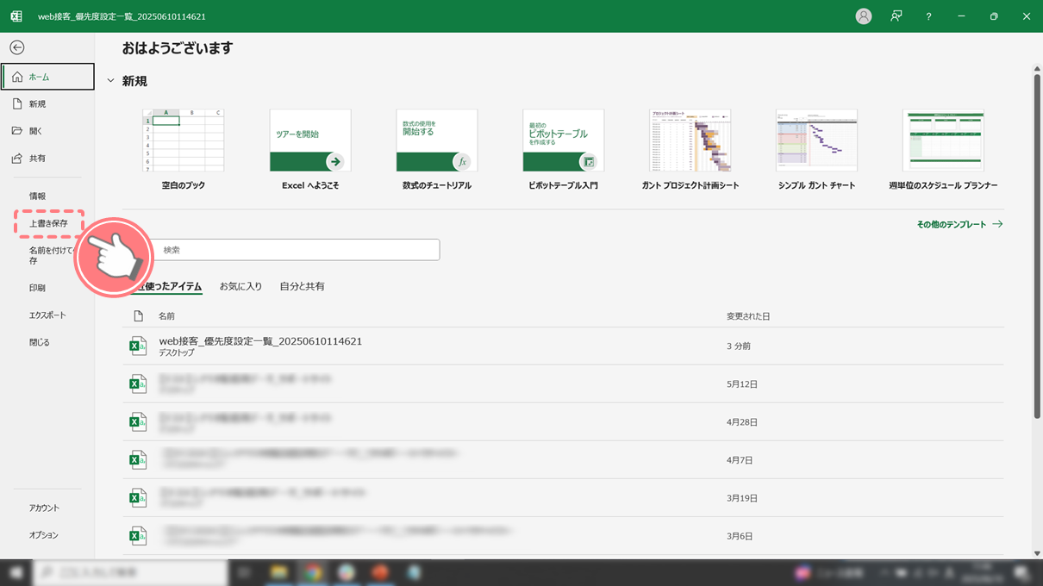Select ホーム in the sidebar
The image size is (1043, 586).
(x=48, y=77)
